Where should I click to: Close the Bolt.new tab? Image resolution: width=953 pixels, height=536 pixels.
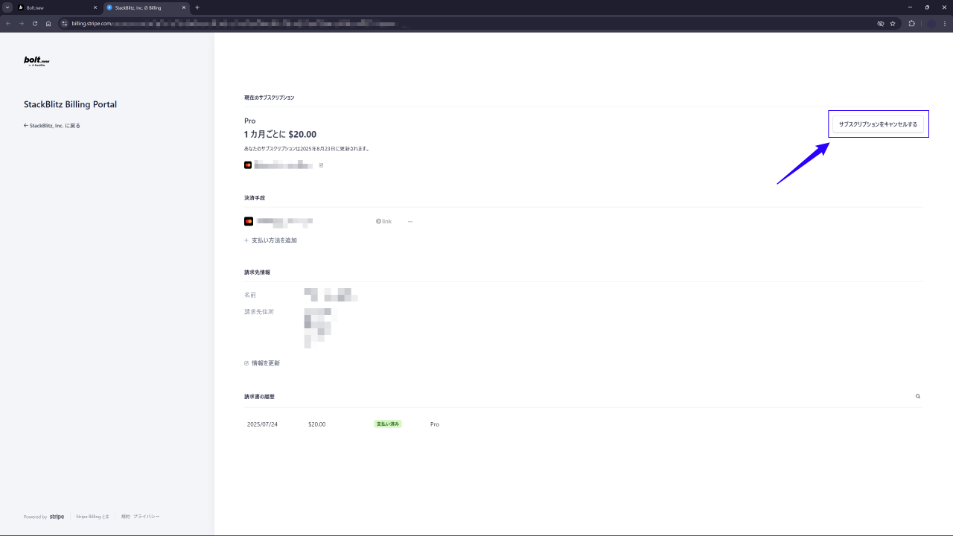click(95, 7)
